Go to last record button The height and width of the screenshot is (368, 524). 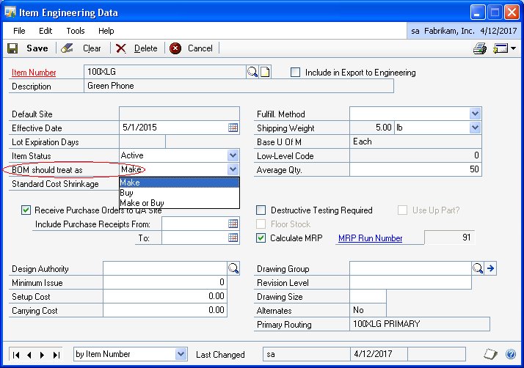[56, 355]
